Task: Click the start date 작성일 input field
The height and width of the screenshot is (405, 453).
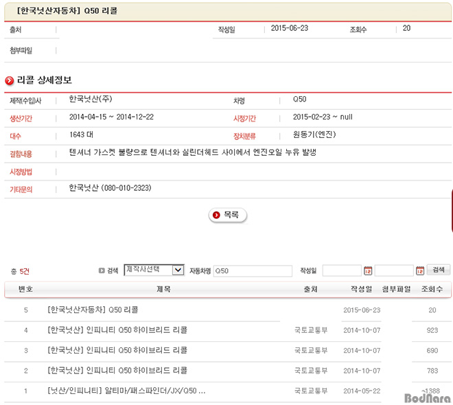Action: tap(342, 270)
